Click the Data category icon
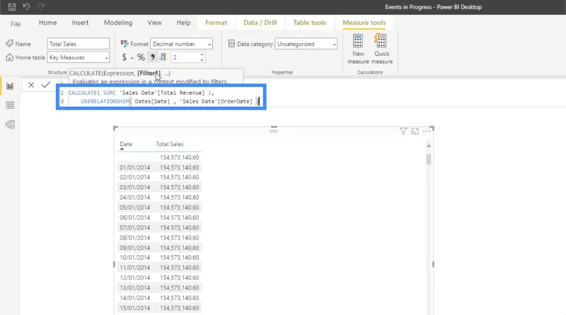Image resolution: width=566 pixels, height=315 pixels. [231, 44]
